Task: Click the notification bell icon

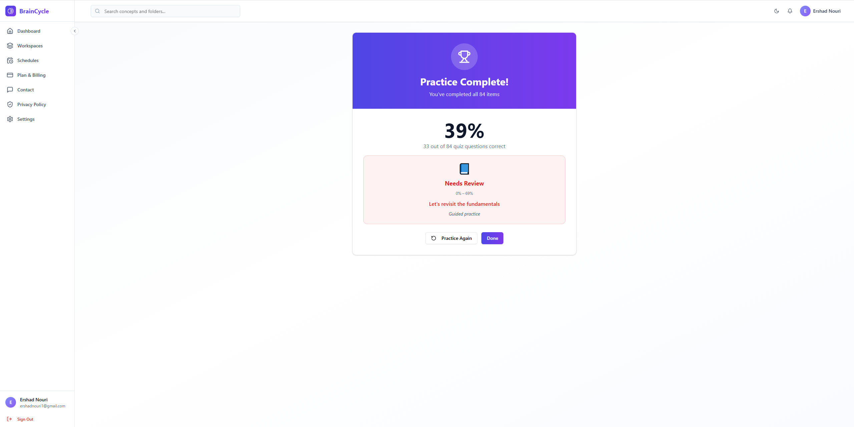Action: pos(790,11)
